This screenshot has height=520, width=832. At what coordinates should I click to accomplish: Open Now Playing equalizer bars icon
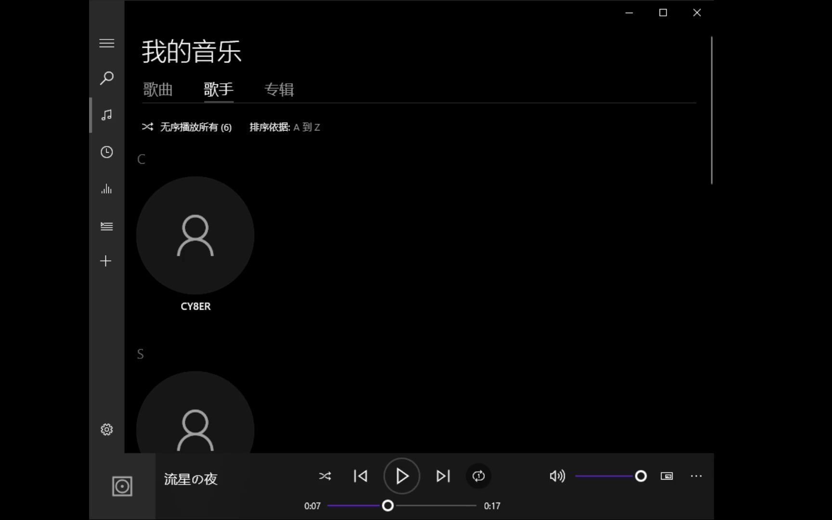(106, 189)
